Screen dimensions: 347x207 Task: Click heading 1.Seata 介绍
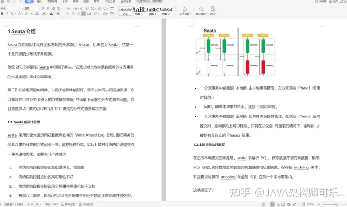22,32
